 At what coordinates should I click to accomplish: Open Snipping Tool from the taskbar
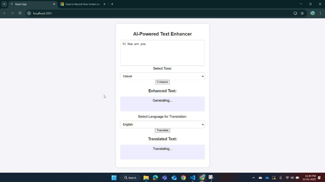pyautogui.click(x=211, y=177)
